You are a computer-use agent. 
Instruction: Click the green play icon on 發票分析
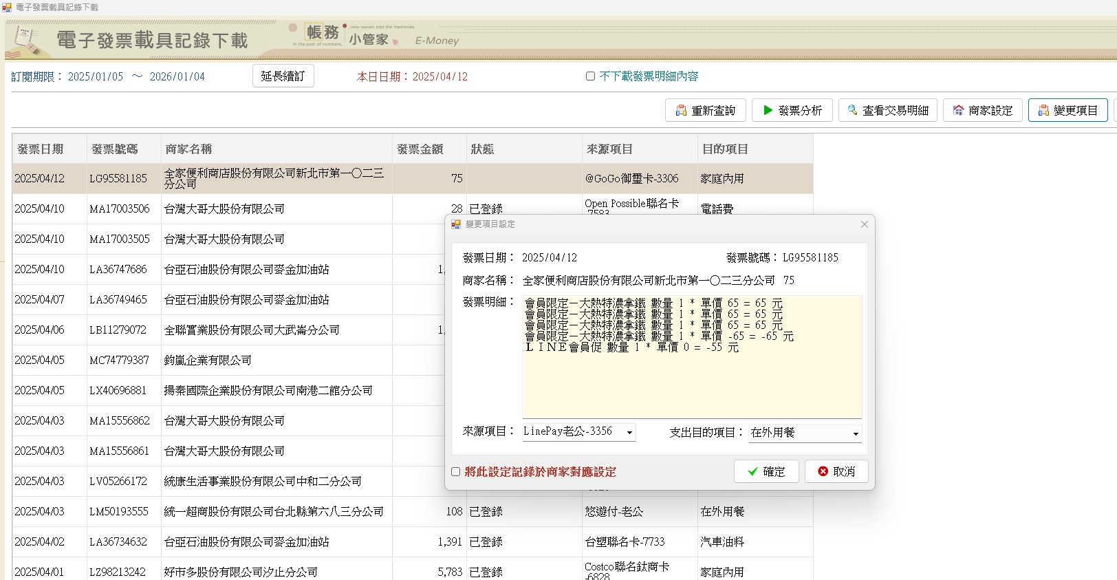coord(768,110)
